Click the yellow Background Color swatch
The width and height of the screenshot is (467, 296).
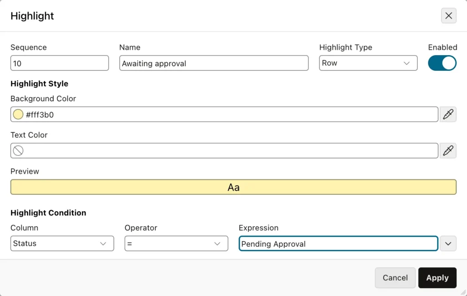point(18,114)
